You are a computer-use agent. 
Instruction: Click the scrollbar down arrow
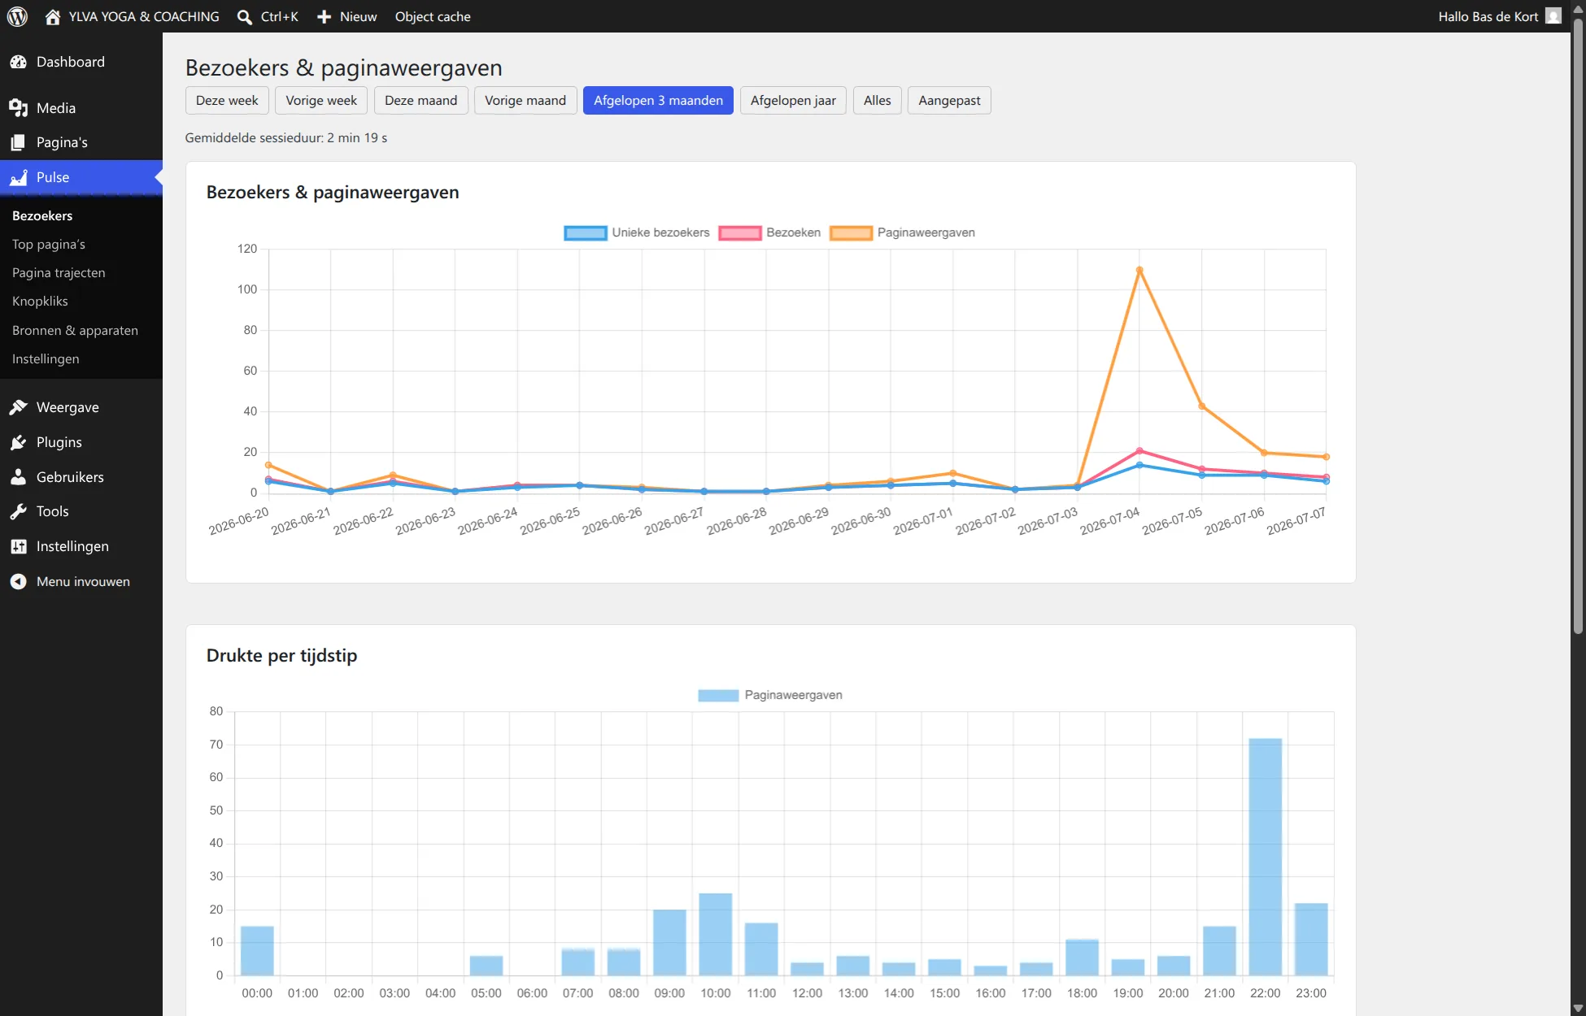click(x=1578, y=1009)
